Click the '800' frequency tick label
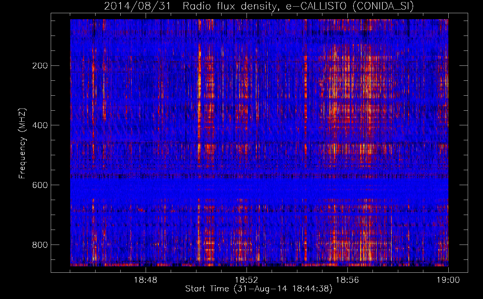This screenshot has width=483, height=299. 40,245
